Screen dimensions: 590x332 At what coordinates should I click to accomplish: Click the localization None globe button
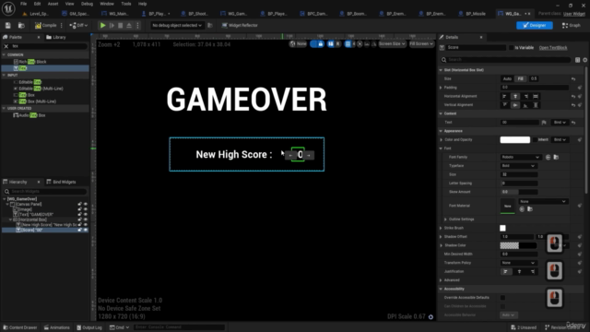pos(298,44)
